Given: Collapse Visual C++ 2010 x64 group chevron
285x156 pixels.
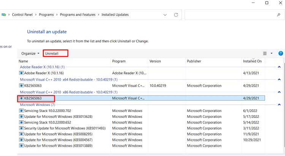Looking at the screenshot, I should (279, 80).
